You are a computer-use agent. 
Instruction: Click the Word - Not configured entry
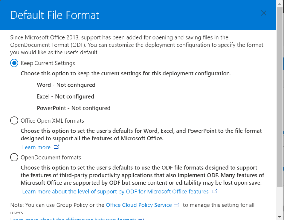click(66, 85)
